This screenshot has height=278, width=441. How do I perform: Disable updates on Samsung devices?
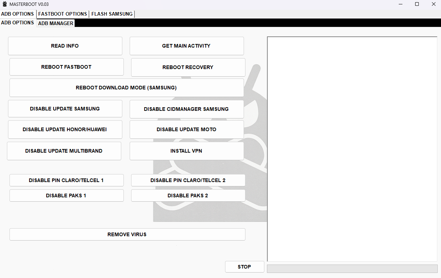coord(65,108)
